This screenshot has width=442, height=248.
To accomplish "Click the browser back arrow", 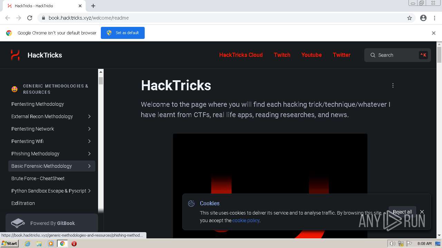I will coord(8,18).
